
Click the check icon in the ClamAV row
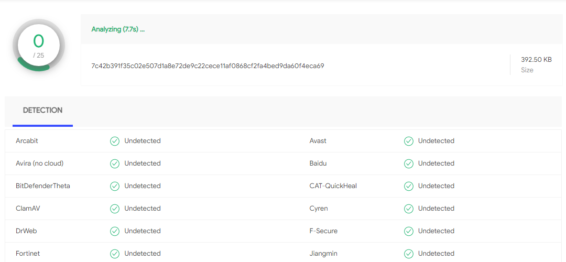click(115, 209)
